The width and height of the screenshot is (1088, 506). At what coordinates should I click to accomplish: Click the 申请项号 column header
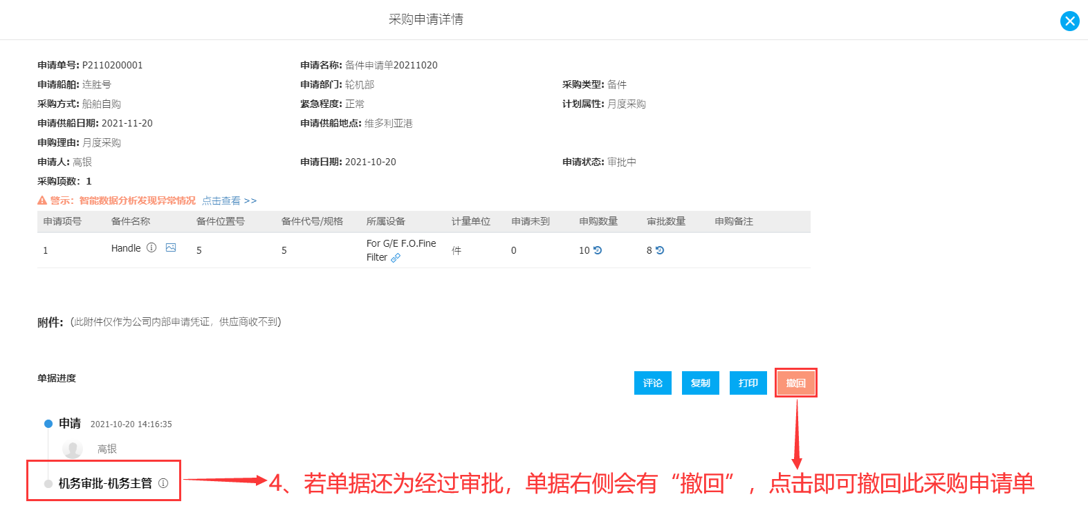[62, 221]
